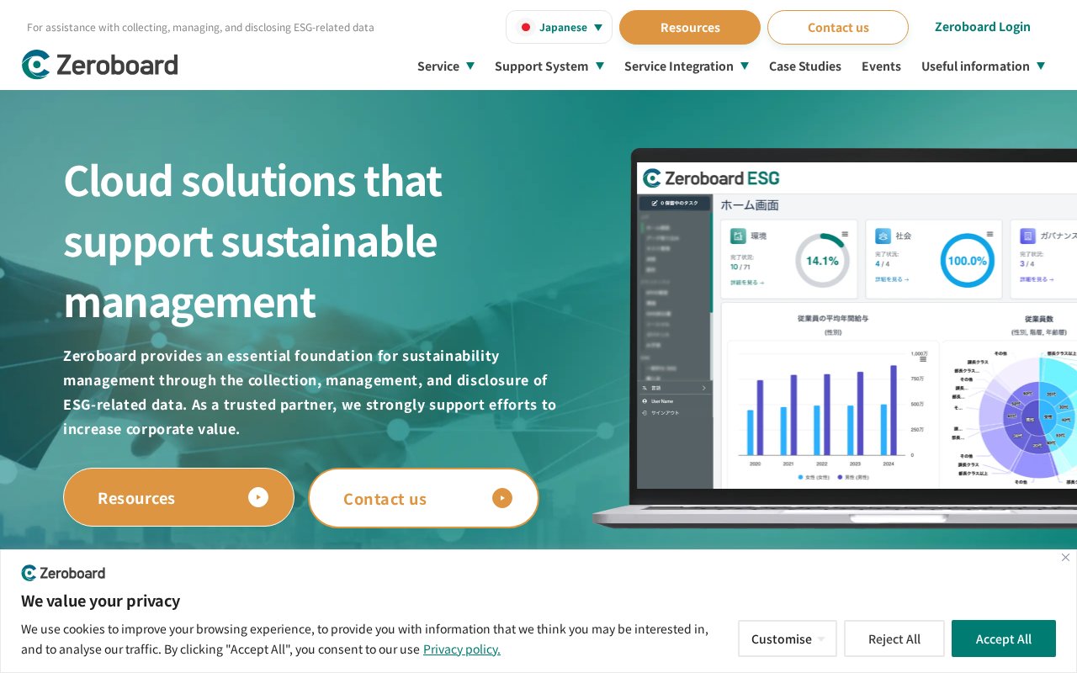The width and height of the screenshot is (1077, 673).
Task: Click the governance card icon on dashboard
Action: pos(1027,236)
